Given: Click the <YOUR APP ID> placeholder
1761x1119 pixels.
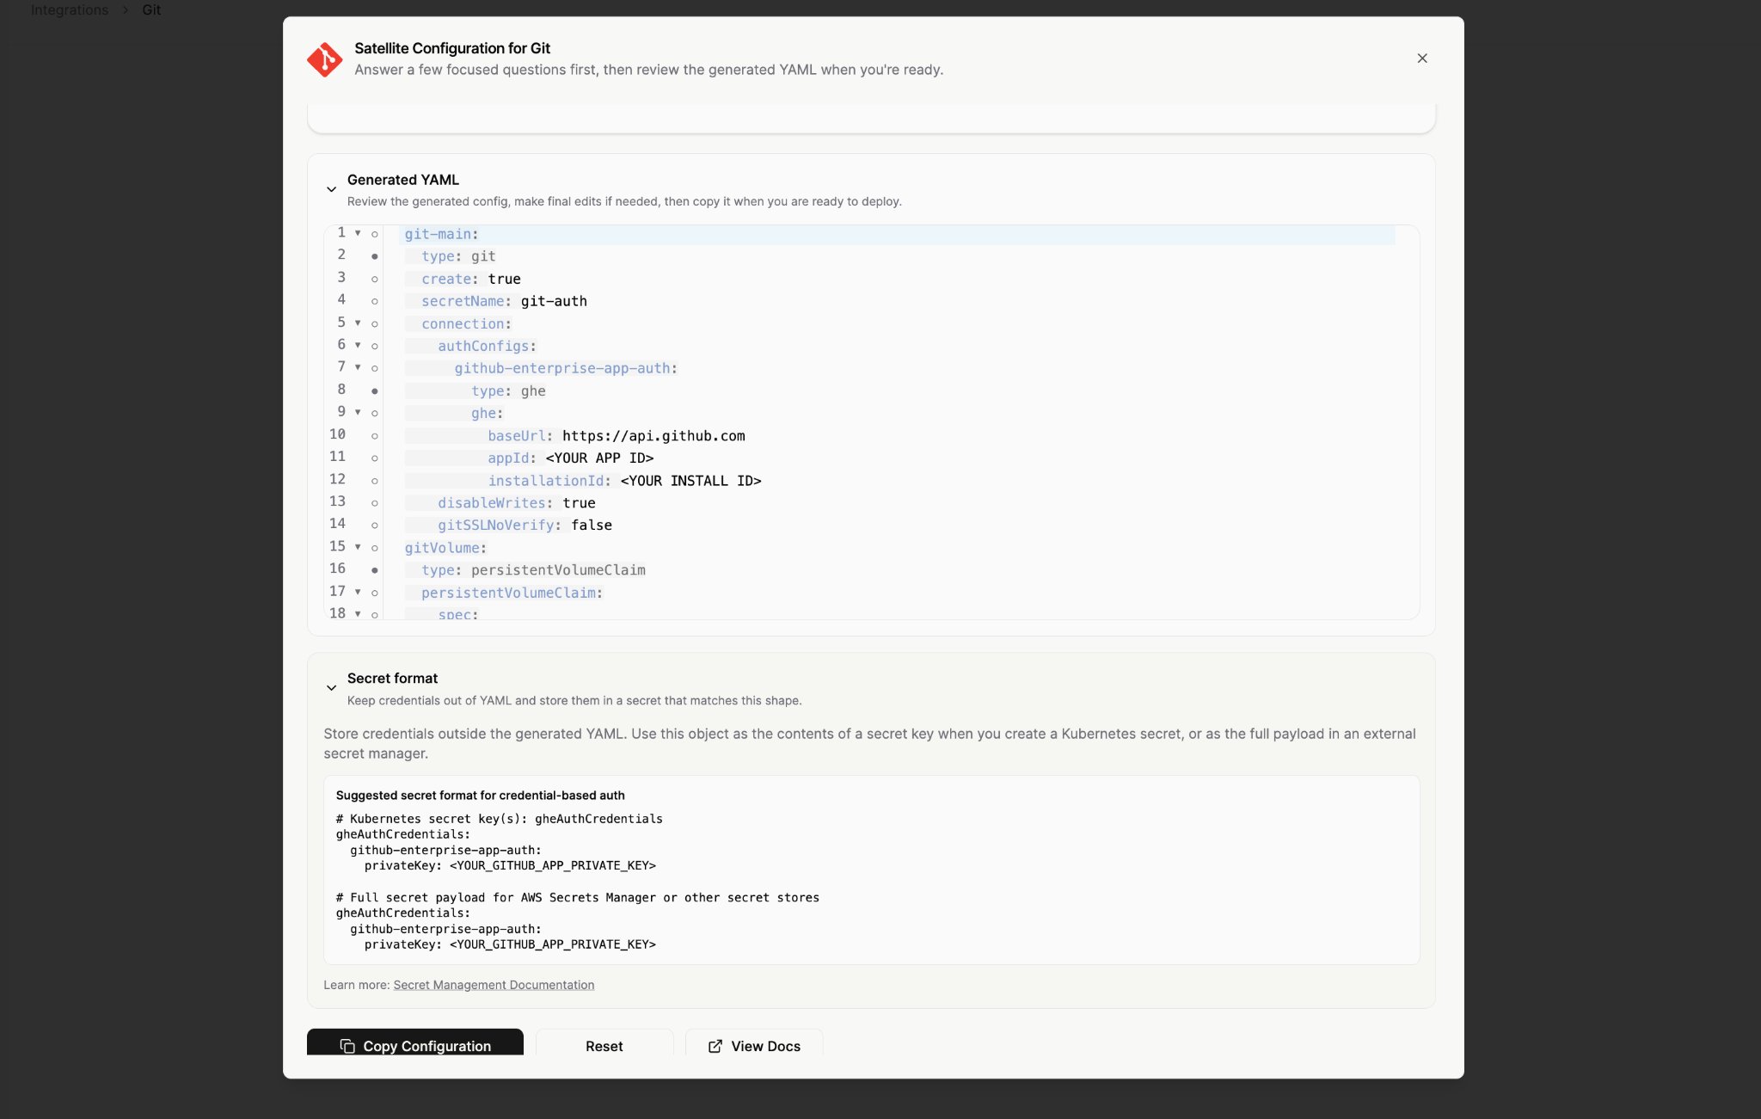Looking at the screenshot, I should tap(599, 458).
